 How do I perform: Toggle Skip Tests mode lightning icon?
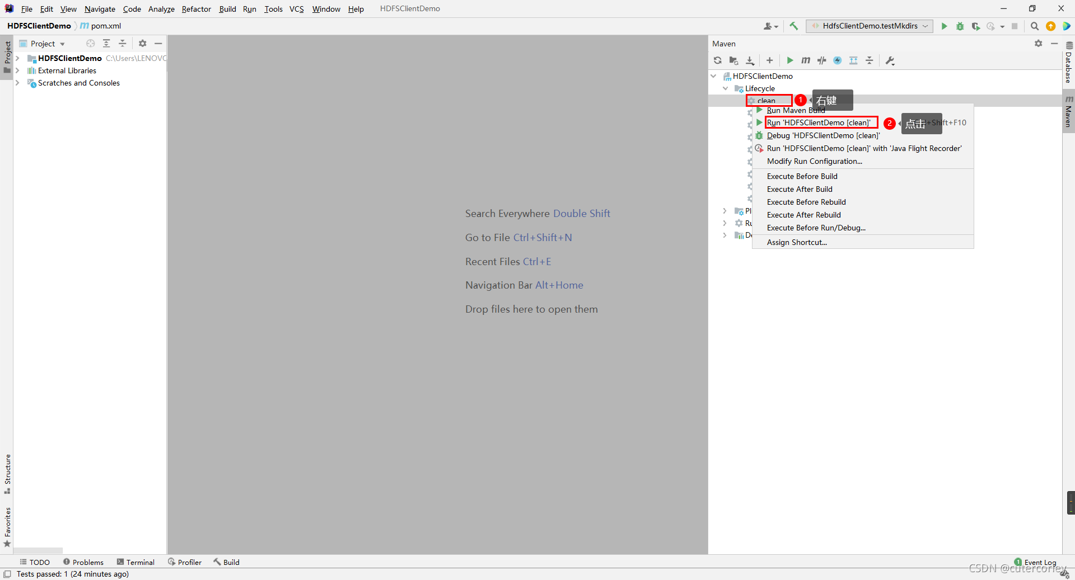click(838, 60)
